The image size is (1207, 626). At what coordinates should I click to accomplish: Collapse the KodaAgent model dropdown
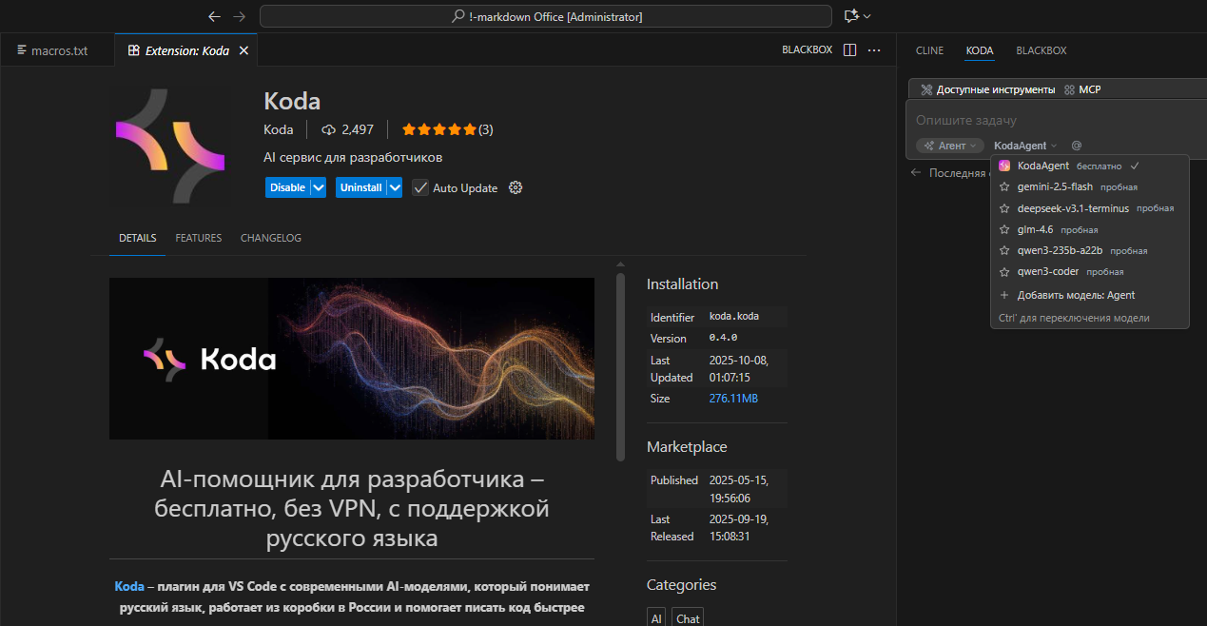click(1026, 146)
